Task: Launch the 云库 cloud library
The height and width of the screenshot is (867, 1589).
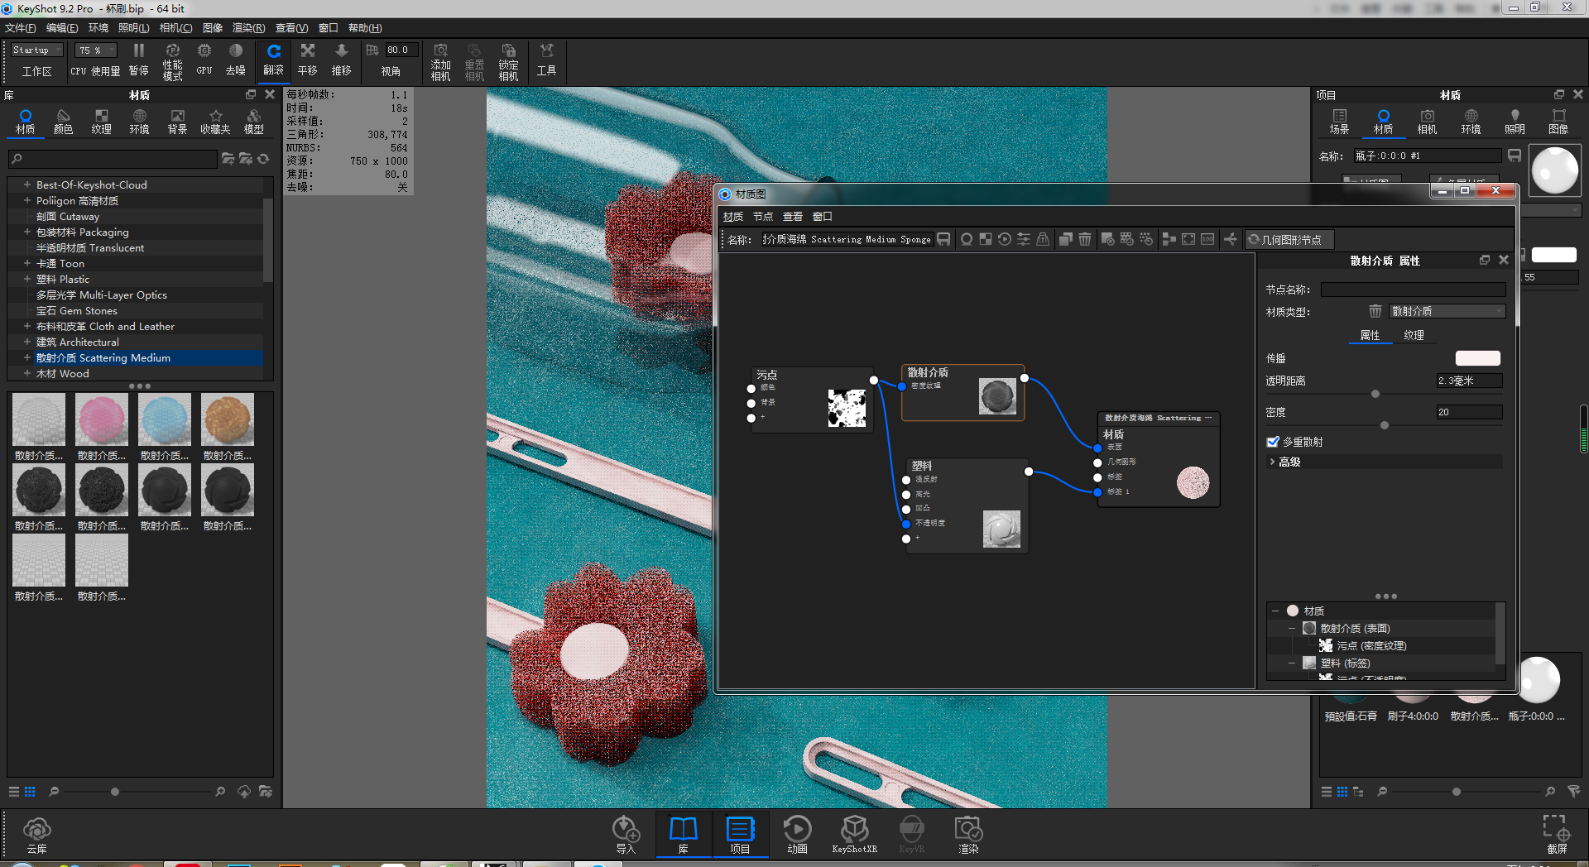Action: click(x=36, y=833)
